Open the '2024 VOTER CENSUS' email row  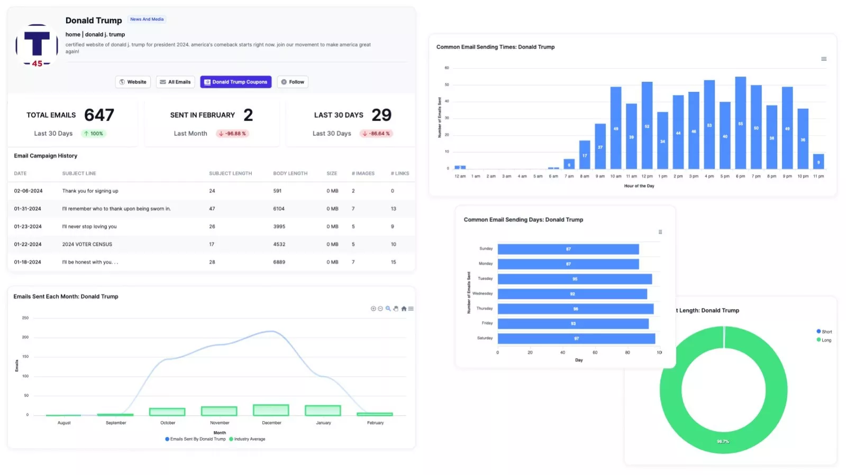tap(87, 244)
